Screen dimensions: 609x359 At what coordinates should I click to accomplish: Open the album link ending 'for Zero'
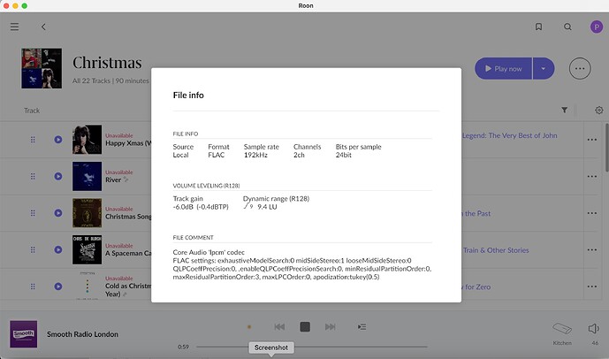(x=476, y=286)
